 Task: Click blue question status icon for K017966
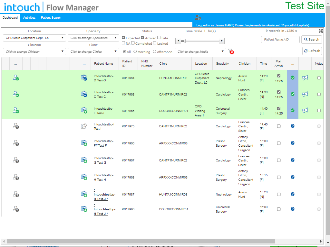click(x=293, y=143)
